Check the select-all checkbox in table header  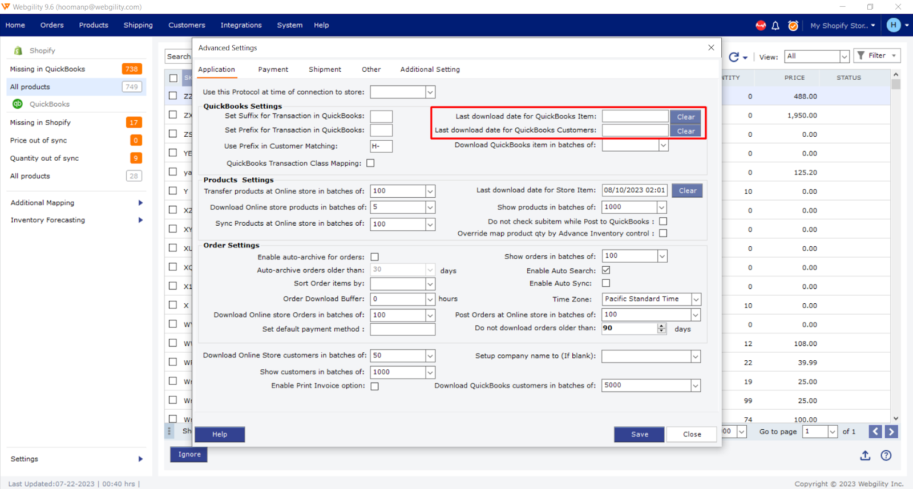[173, 78]
